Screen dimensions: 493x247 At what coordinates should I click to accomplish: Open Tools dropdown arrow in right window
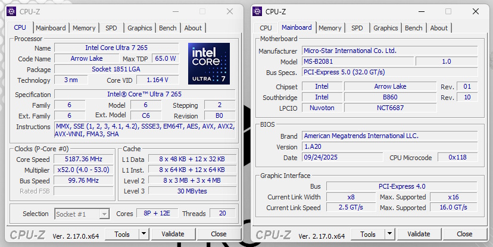click(389, 234)
